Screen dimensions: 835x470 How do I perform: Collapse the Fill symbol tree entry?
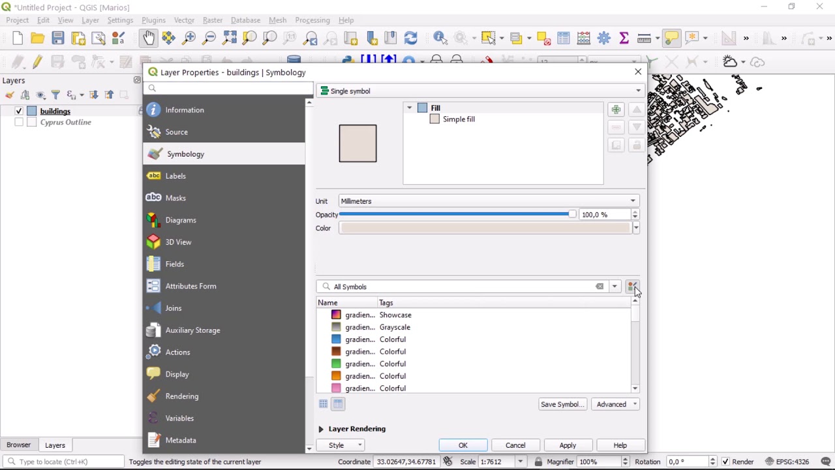409,108
